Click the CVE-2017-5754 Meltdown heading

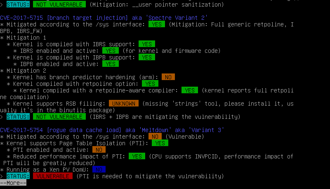point(112,130)
